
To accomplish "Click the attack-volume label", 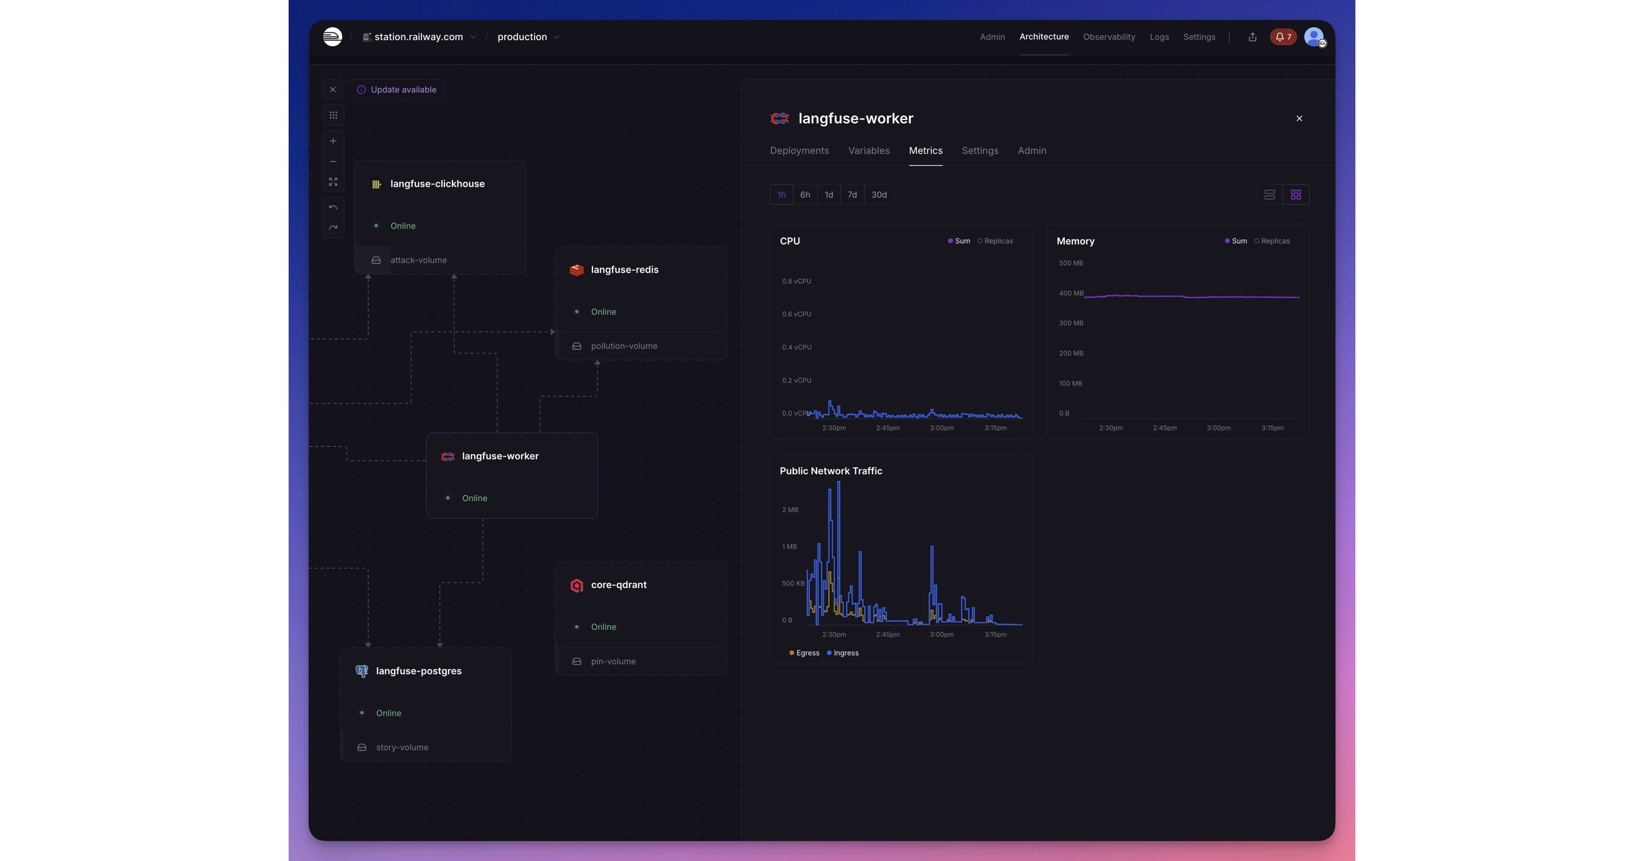I will (x=419, y=261).
